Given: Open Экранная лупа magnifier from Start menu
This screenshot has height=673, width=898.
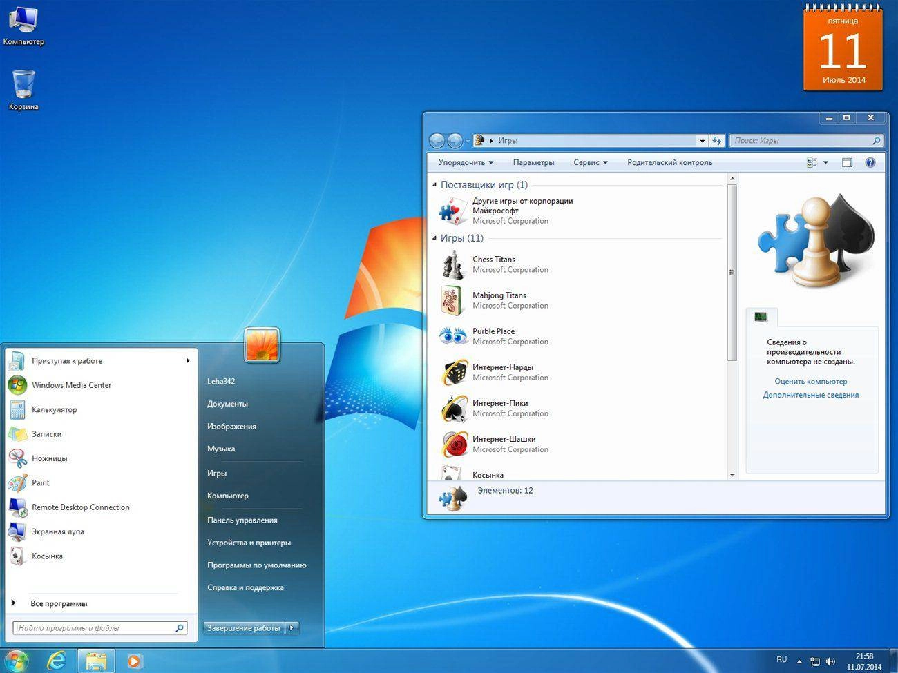Looking at the screenshot, I should point(102,531).
